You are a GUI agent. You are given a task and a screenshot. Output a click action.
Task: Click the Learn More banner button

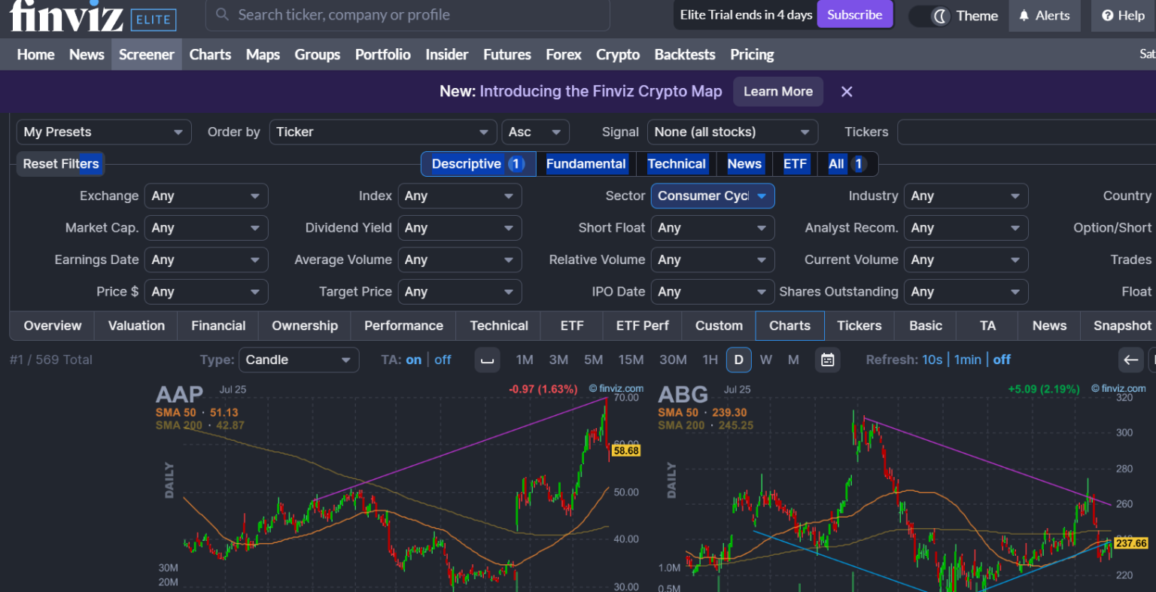pos(778,91)
